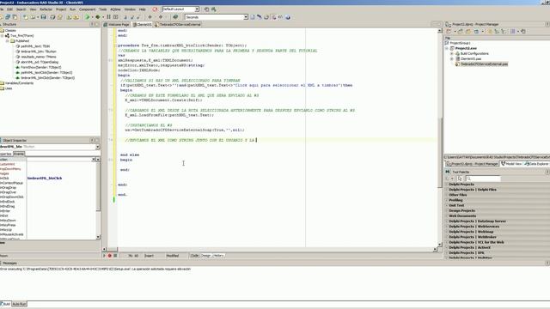Switch to the TimbradoCFDServiceExternal editor tab

[x=178, y=25]
